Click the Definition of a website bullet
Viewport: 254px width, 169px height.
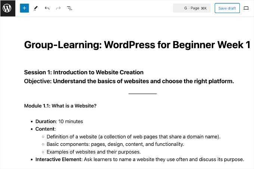click(x=133, y=137)
